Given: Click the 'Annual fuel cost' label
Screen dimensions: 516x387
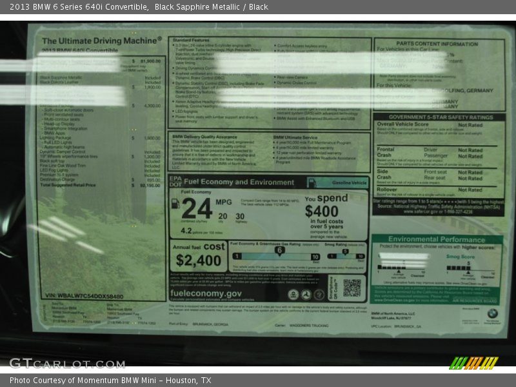Looking at the screenshot, I should click(199, 246).
